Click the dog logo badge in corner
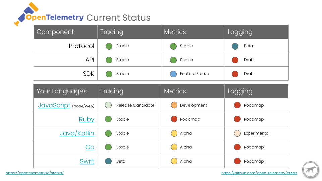This screenshot has width=322, height=181. point(311,170)
